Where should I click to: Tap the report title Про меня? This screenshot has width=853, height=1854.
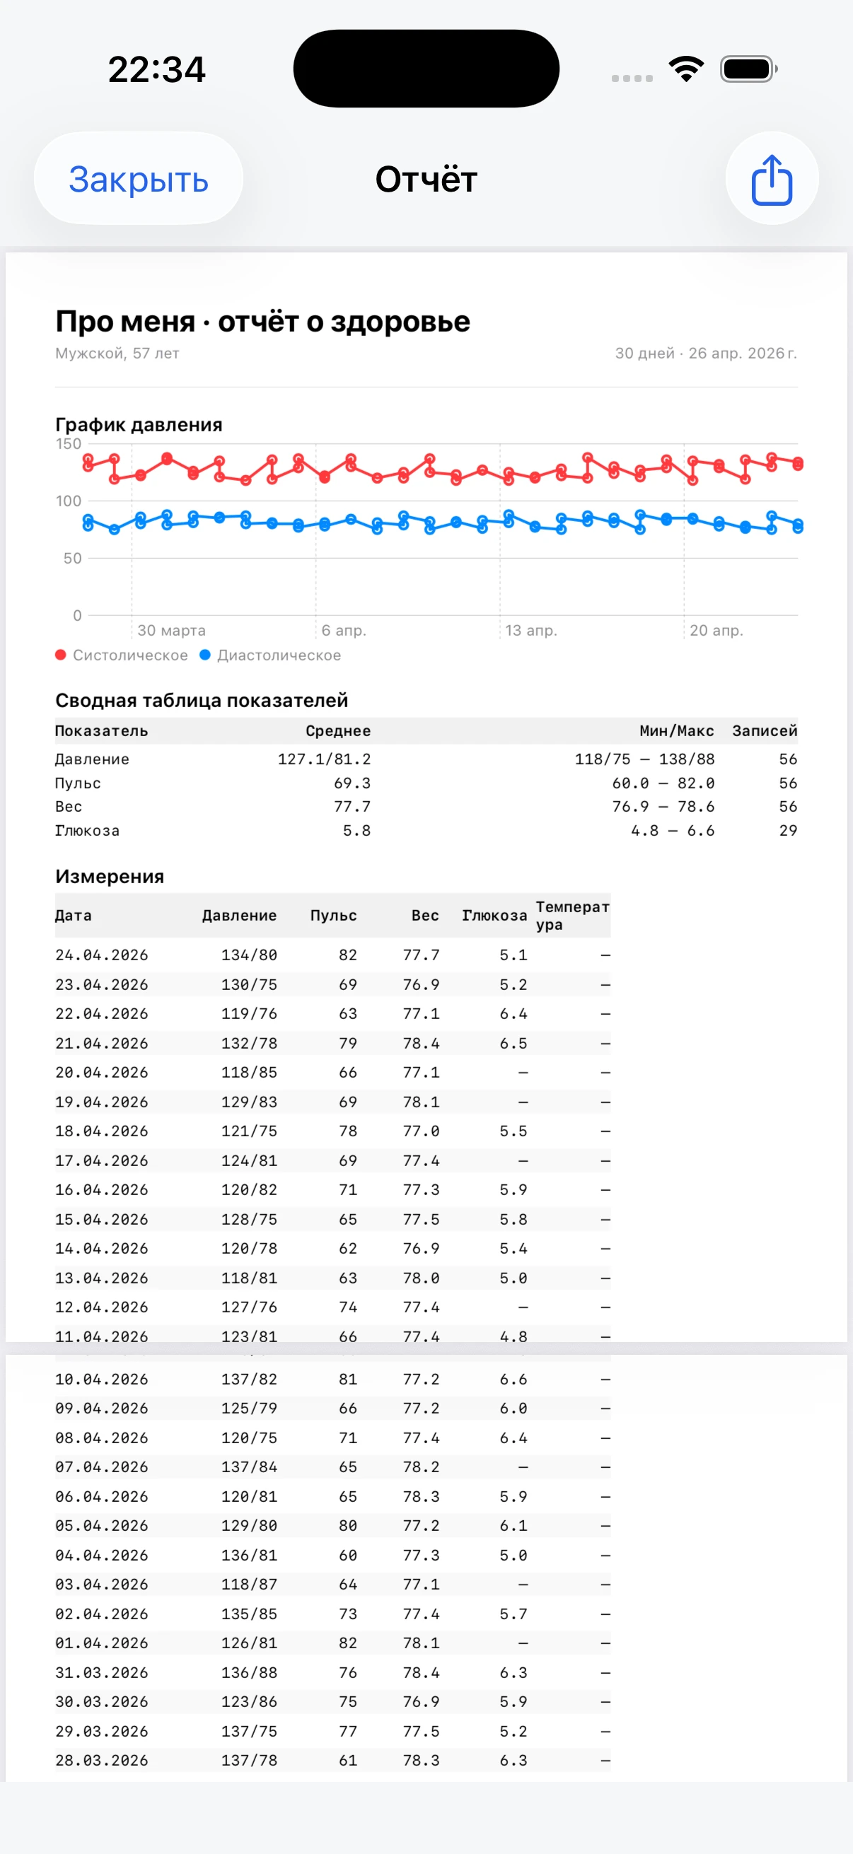pyautogui.click(x=262, y=322)
